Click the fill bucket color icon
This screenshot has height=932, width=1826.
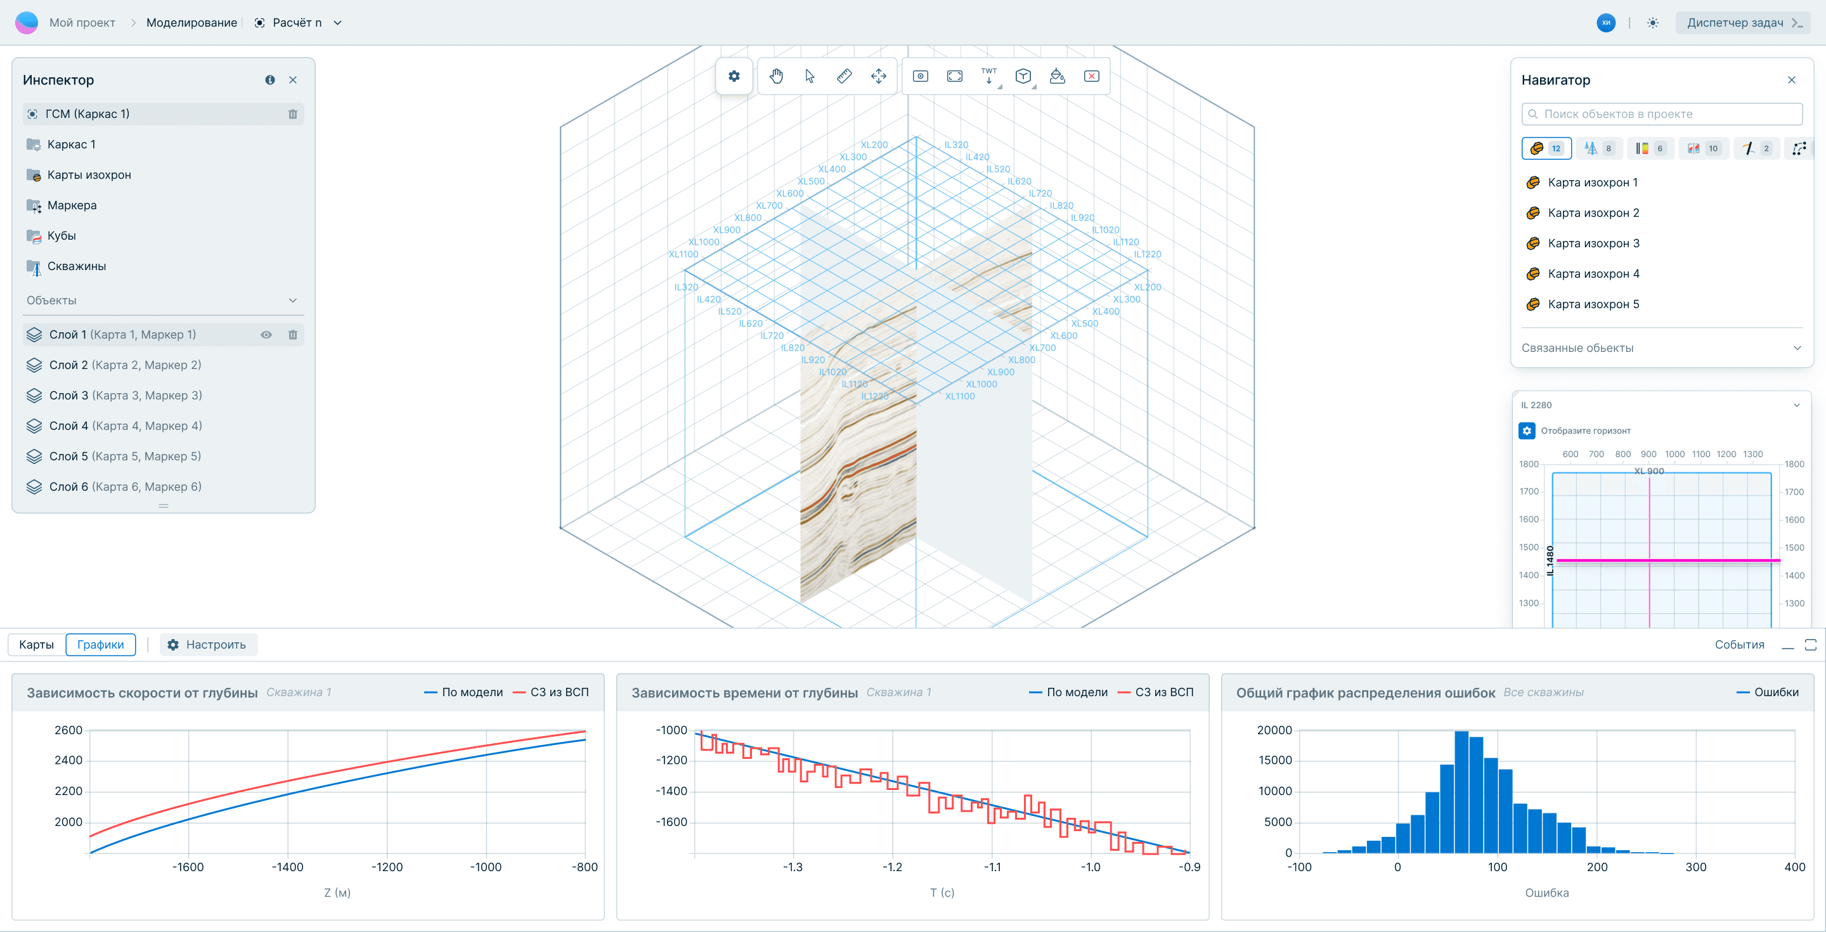click(x=1057, y=77)
